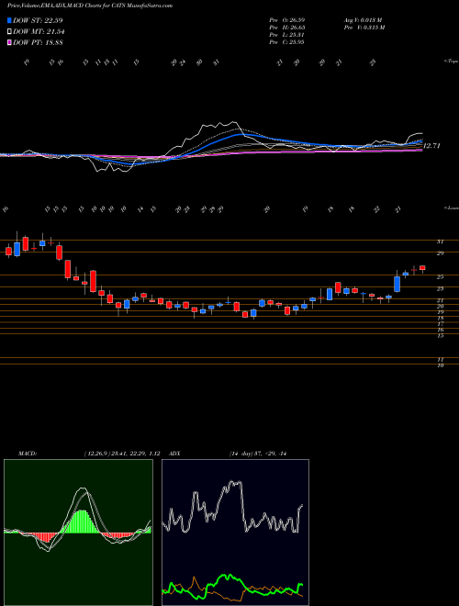Click the 'Pre O: 26.59' value

point(287,20)
